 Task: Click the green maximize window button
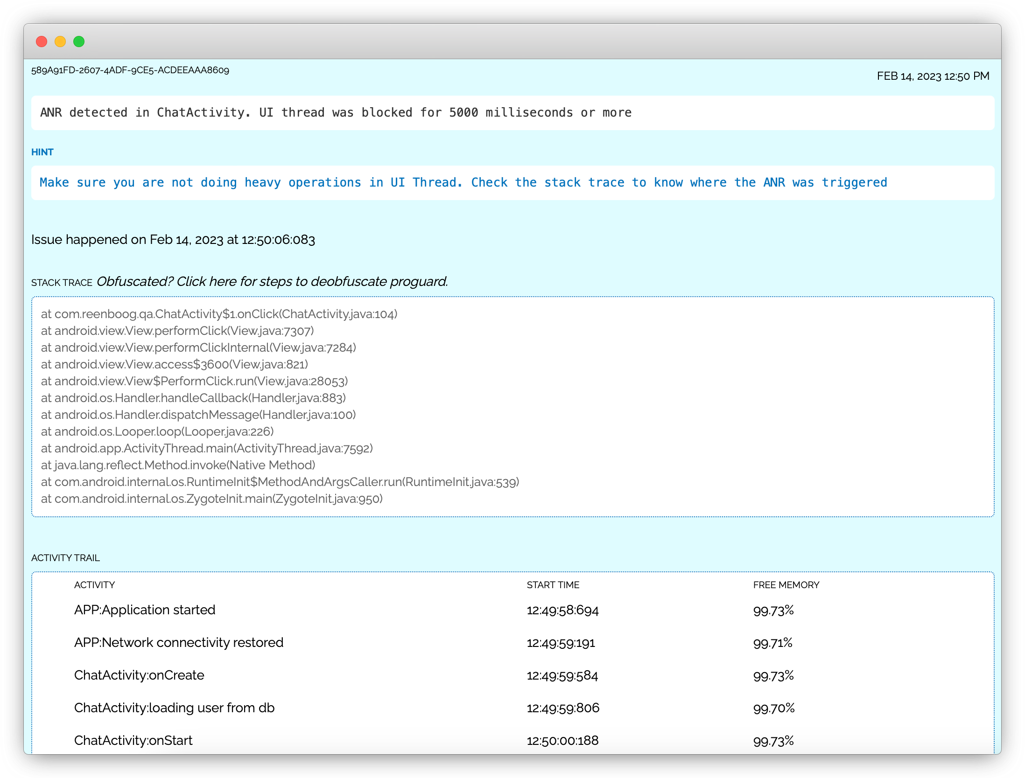coord(79,42)
